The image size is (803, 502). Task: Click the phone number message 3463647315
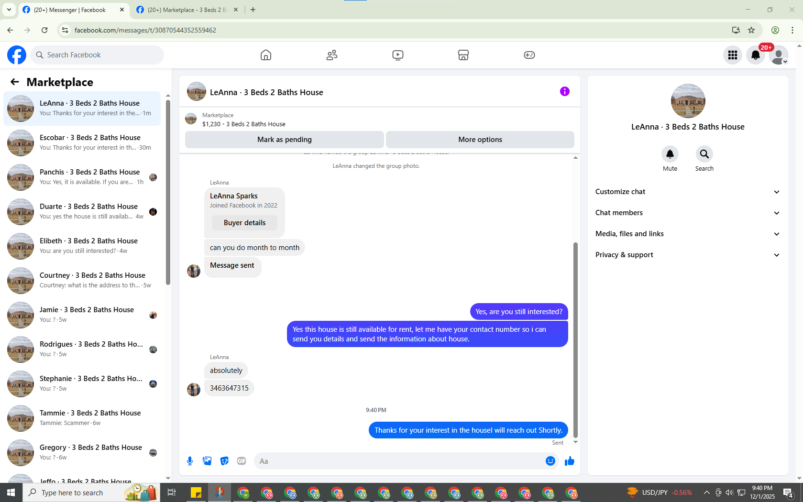229,388
